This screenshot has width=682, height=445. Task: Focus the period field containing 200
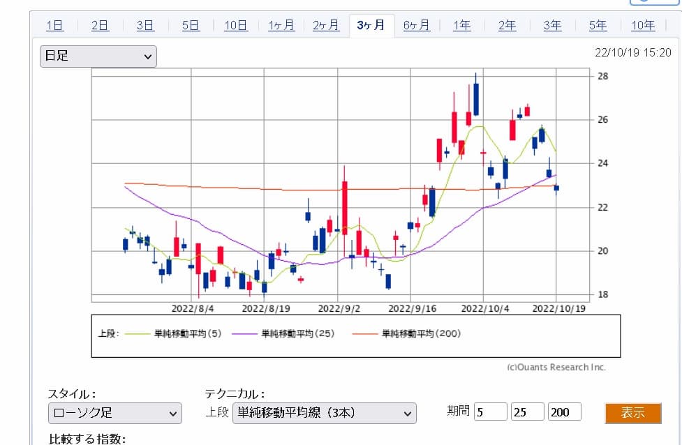(x=564, y=412)
